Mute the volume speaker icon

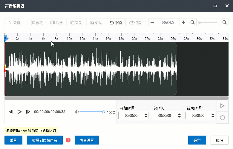(x=76, y=112)
